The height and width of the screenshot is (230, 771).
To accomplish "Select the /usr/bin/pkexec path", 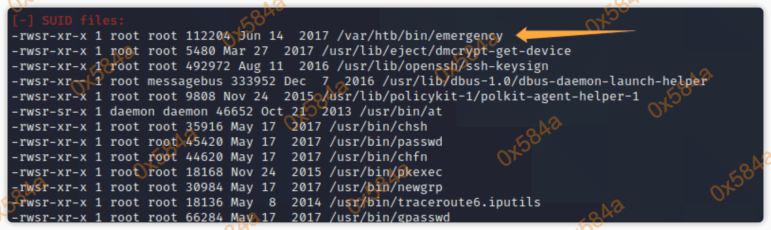I will click(385, 172).
